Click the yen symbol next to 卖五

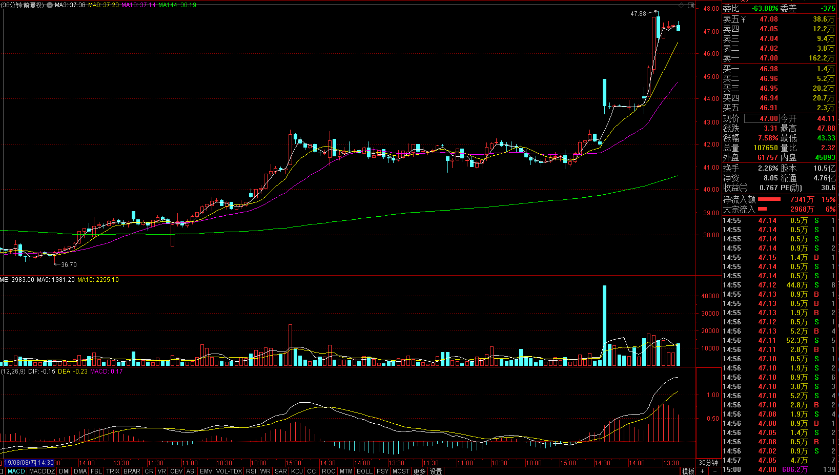pyautogui.click(x=743, y=19)
